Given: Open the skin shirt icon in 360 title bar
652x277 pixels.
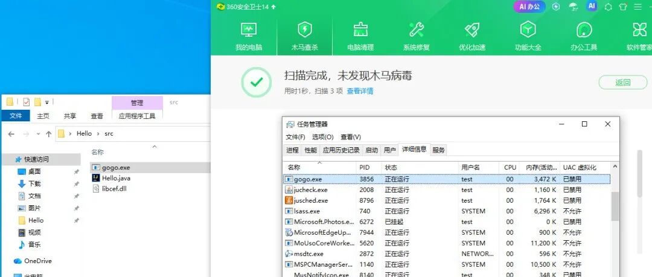Looking at the screenshot, I should [622, 7].
